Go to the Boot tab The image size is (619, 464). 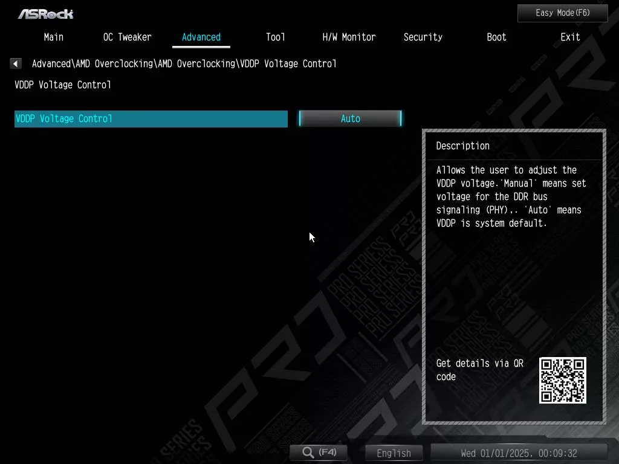point(496,37)
